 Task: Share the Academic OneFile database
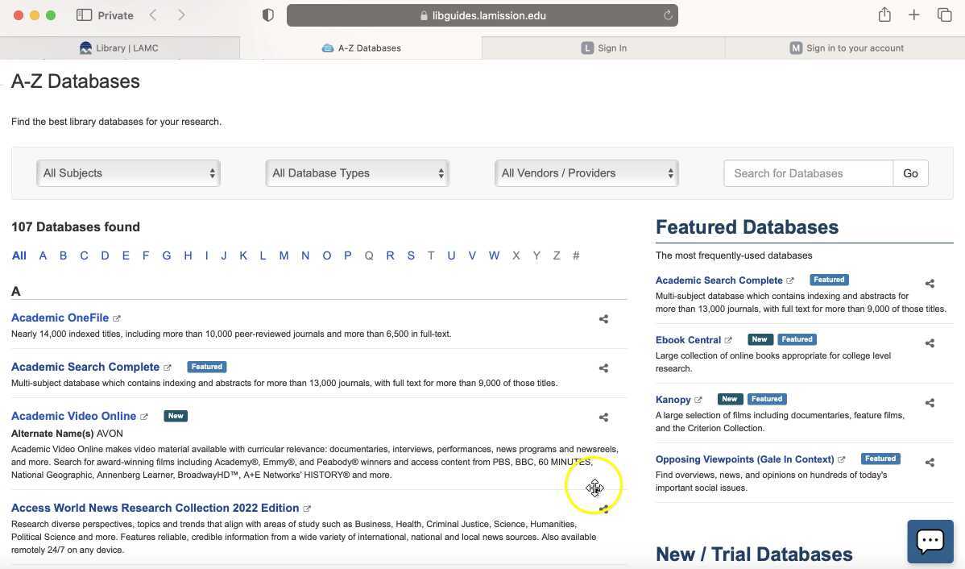[x=603, y=319]
